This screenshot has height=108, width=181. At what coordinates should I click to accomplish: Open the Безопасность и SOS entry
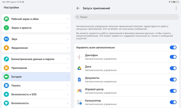click(x=36, y=94)
